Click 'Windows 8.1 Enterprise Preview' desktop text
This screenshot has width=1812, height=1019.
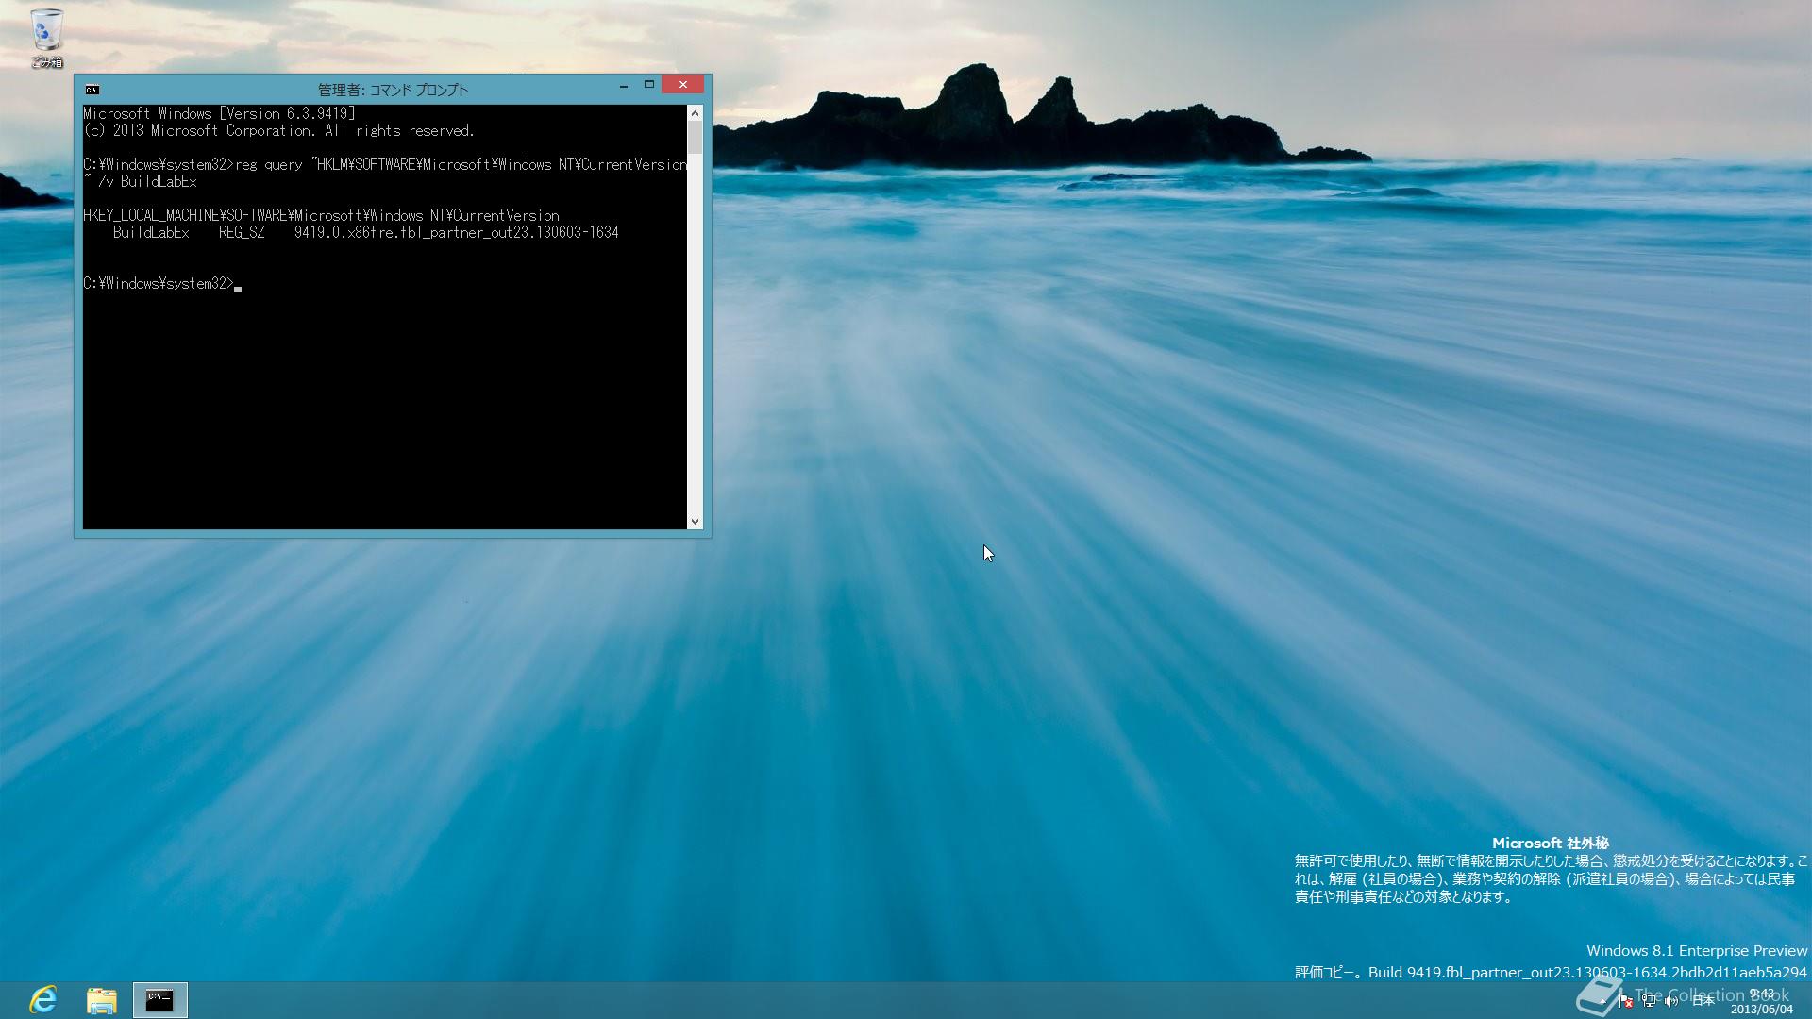click(1697, 950)
